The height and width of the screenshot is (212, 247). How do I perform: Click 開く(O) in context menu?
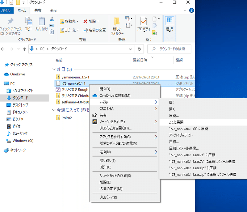pos(125,89)
